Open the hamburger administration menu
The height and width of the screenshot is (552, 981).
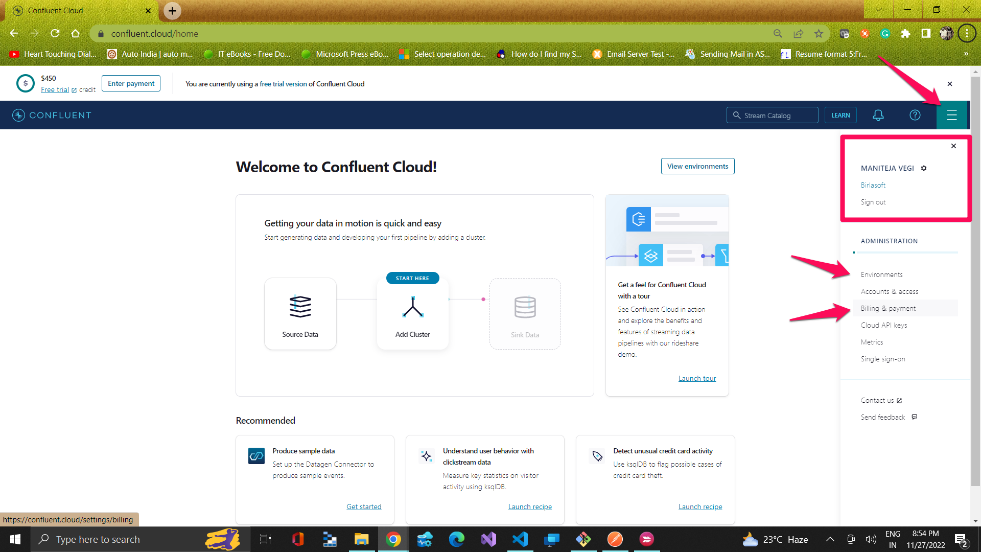pyautogui.click(x=952, y=115)
